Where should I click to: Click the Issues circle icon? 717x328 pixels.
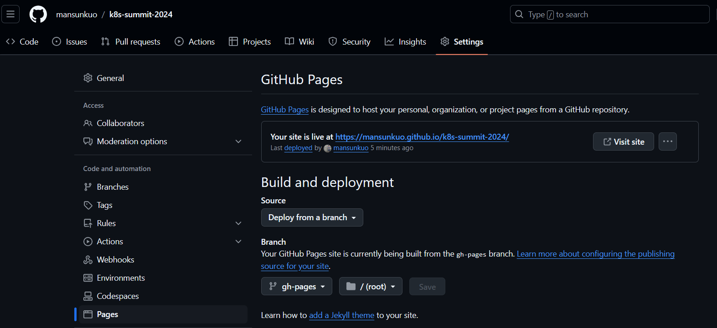pyautogui.click(x=57, y=41)
